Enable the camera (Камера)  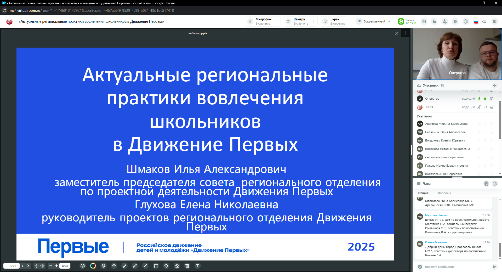point(298,21)
